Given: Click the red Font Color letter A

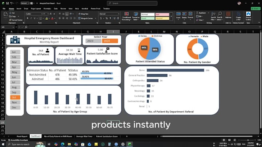Looking at the screenshot, I should tap(52, 18).
